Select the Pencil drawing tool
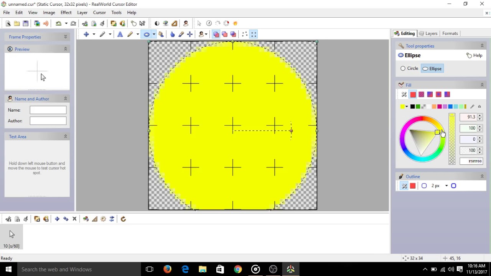491x276 pixels. coord(130,34)
